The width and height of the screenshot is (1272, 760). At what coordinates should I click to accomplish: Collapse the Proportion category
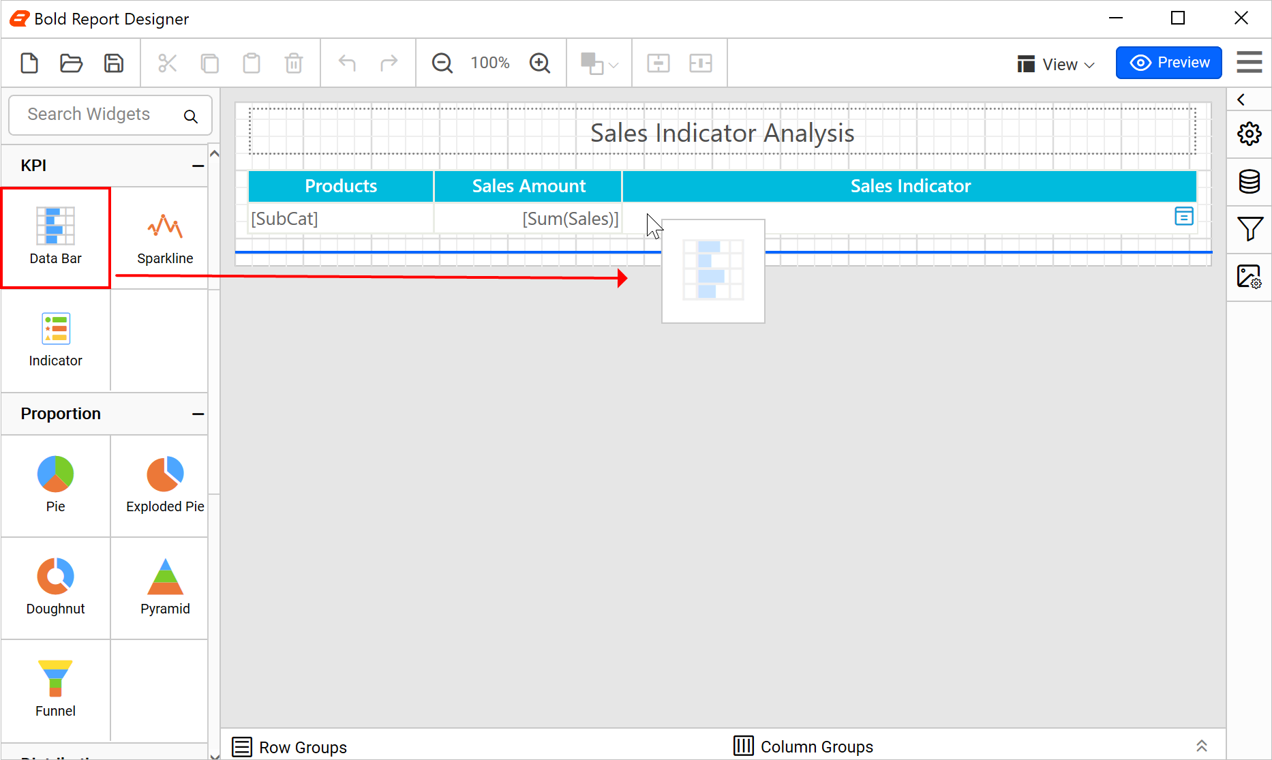click(198, 414)
